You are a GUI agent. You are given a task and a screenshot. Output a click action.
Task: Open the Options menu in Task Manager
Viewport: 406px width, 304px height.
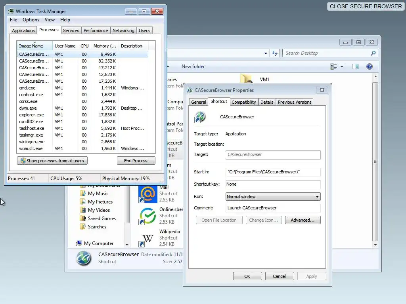click(x=31, y=20)
